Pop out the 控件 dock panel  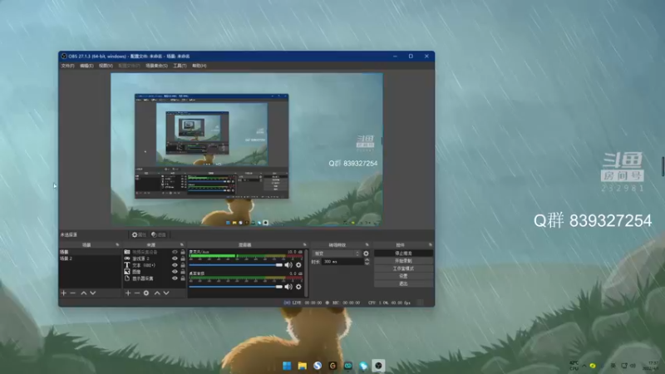click(430, 244)
